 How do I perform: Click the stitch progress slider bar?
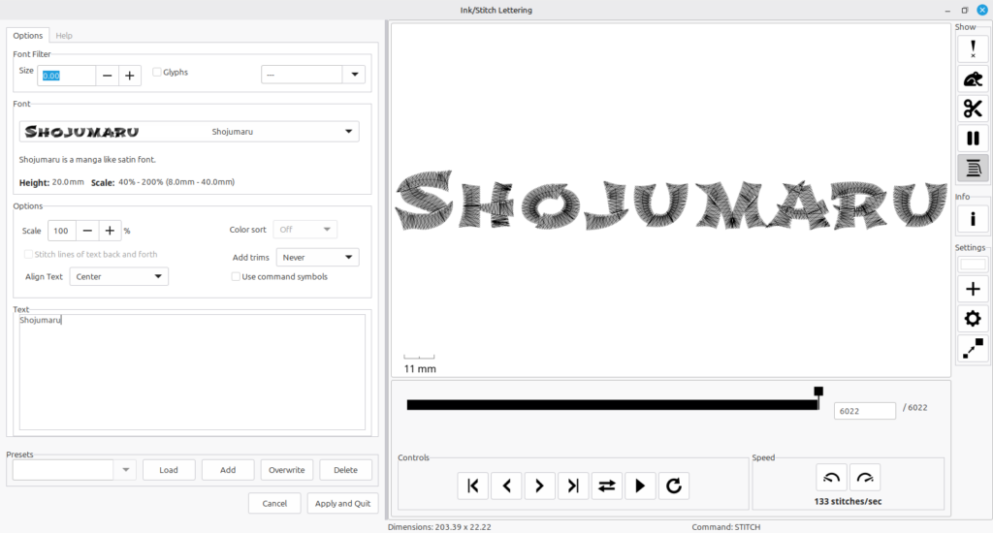coord(611,404)
